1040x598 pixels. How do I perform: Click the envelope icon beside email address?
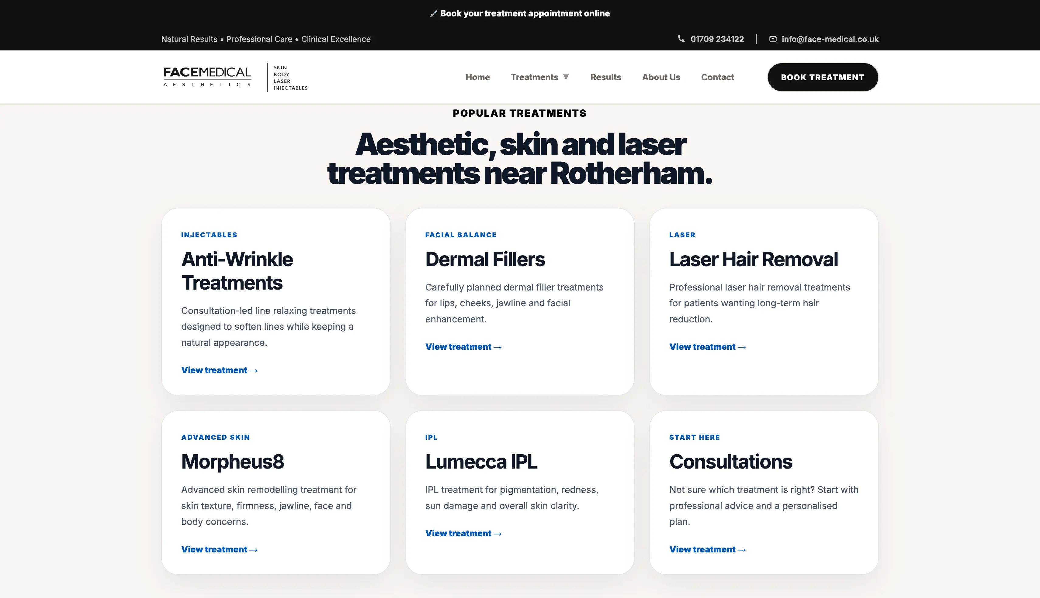772,39
